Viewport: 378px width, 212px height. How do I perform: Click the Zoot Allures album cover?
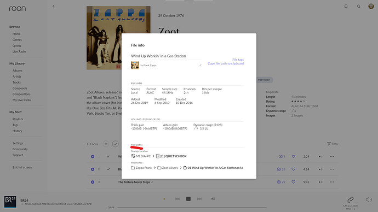(118, 38)
